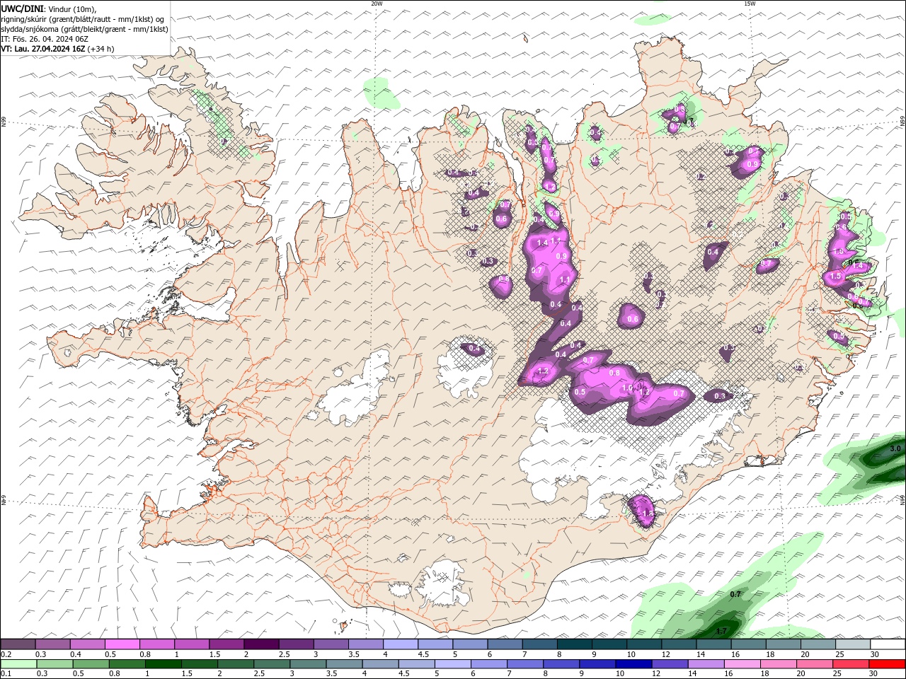Click the 'slydda/snjókoma (grátt/bleikt/grænt' description line
Image resolution: width=906 pixels, height=679 pixels.
coord(64,29)
